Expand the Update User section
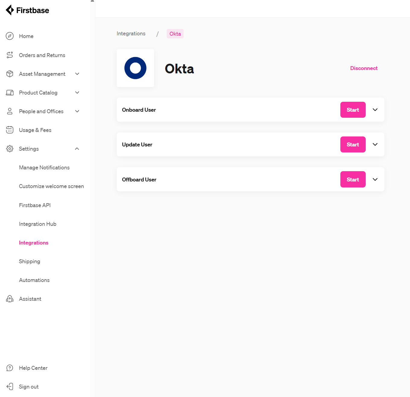Viewport: 410px width, 397px height. [x=375, y=144]
